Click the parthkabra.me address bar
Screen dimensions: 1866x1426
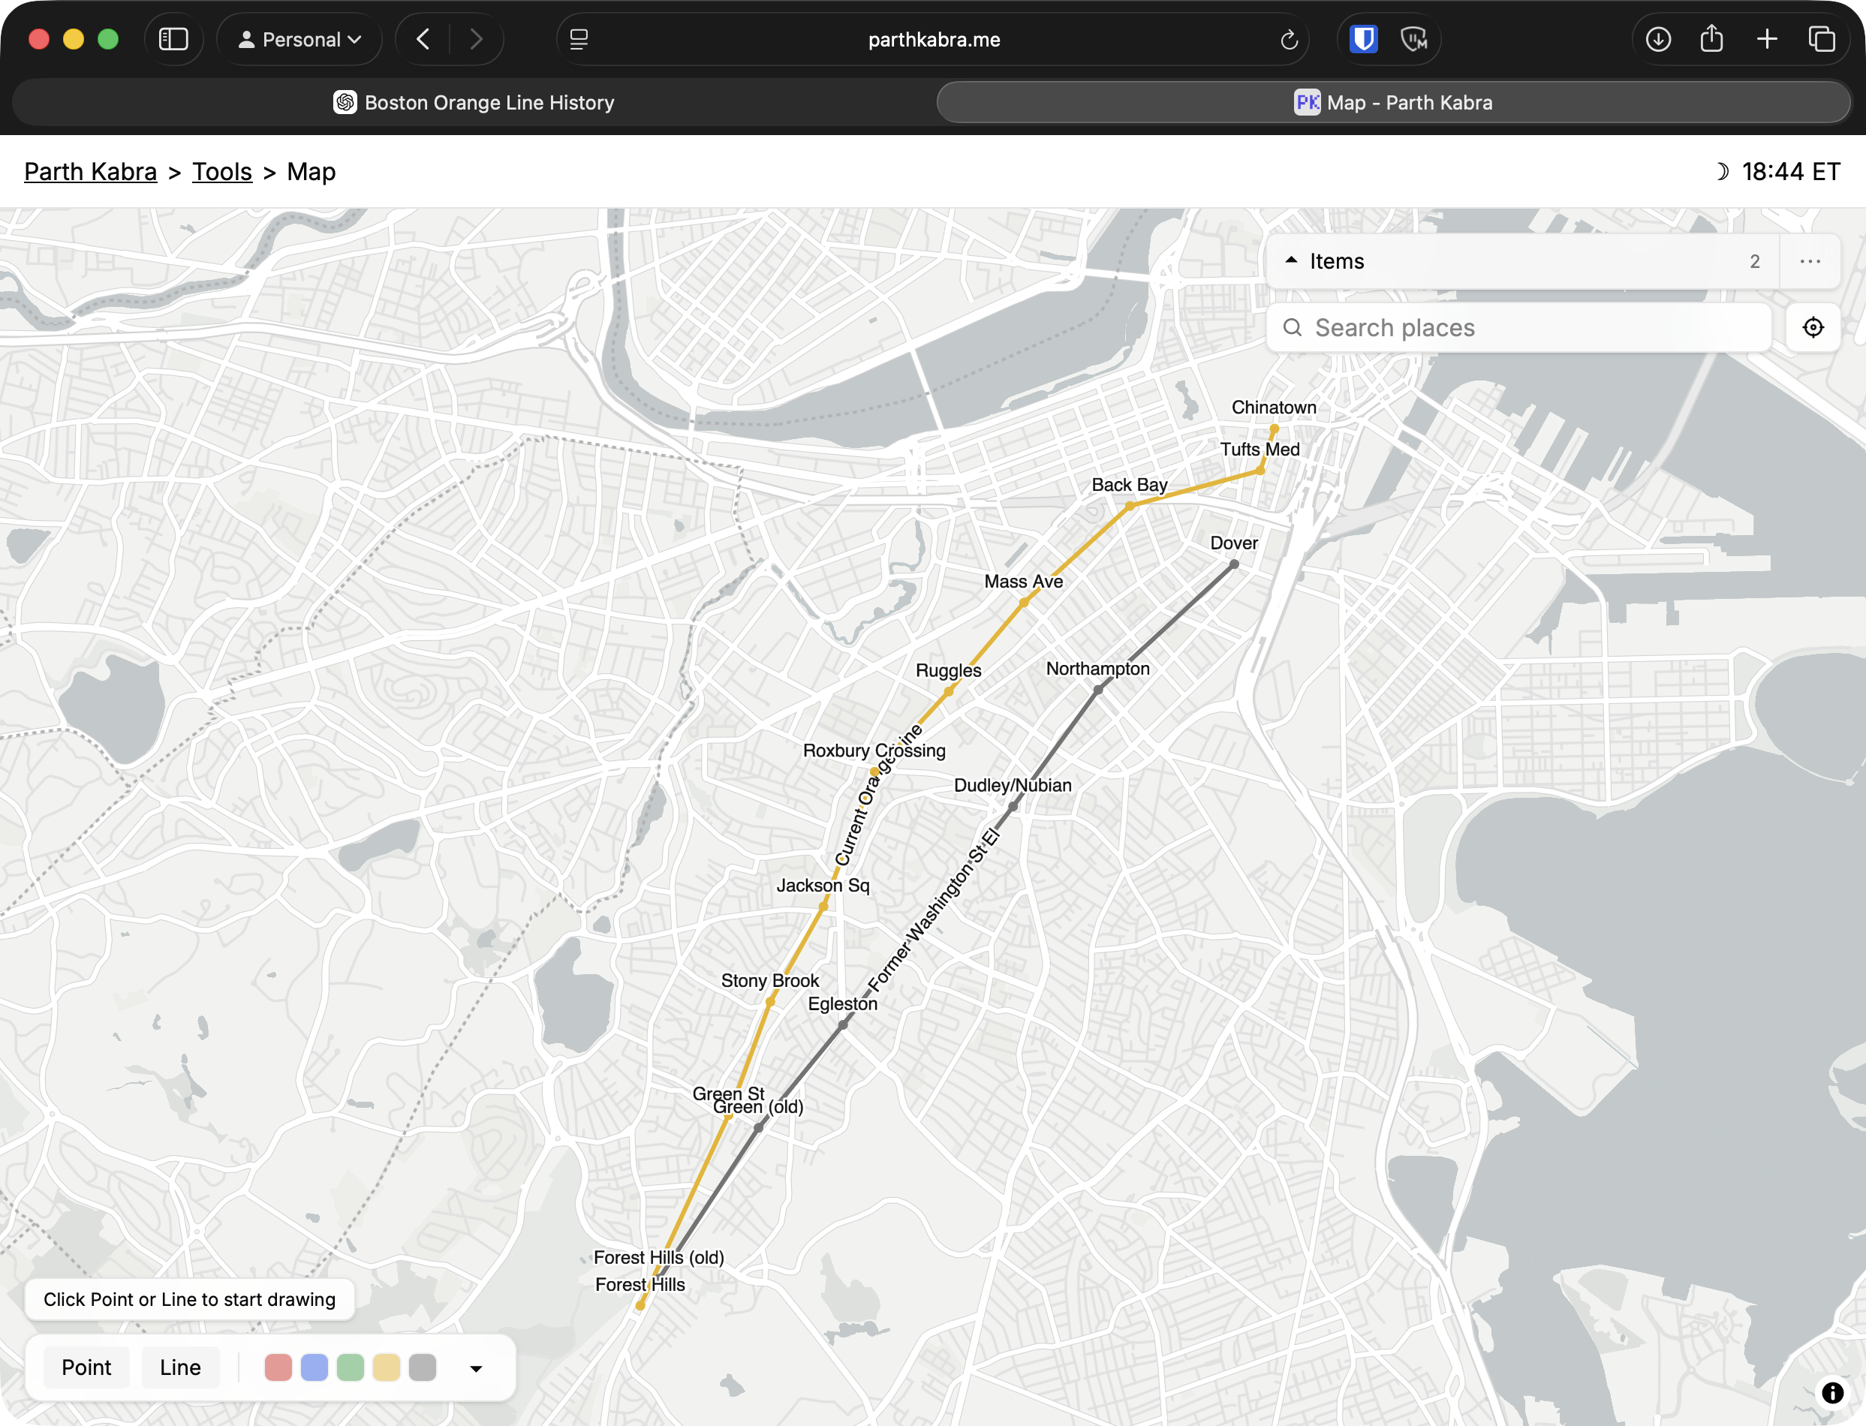[x=934, y=39]
